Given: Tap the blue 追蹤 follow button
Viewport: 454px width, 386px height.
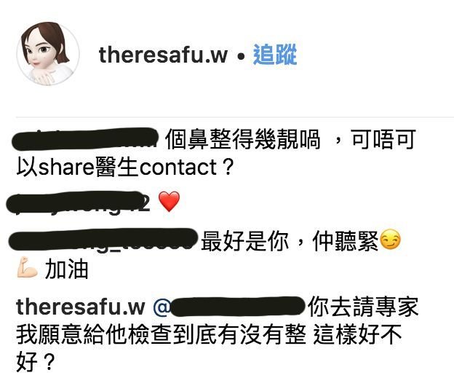Looking at the screenshot, I should click(x=275, y=55).
